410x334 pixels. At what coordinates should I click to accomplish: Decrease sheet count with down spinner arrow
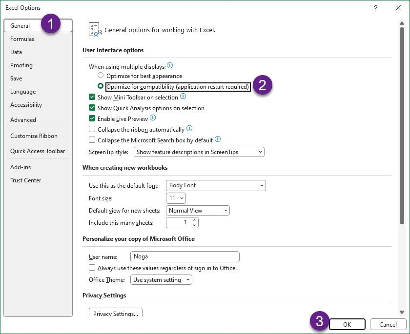point(194,225)
